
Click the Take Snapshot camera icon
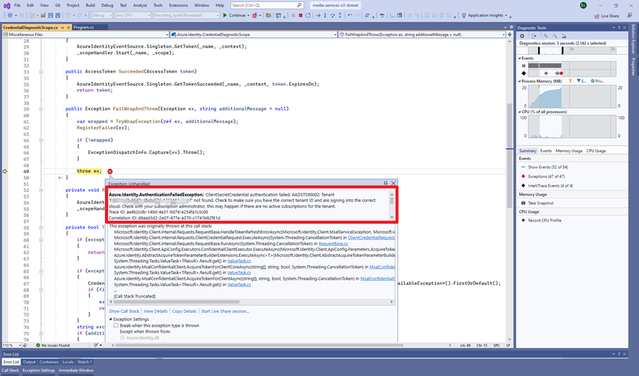tap(522, 203)
